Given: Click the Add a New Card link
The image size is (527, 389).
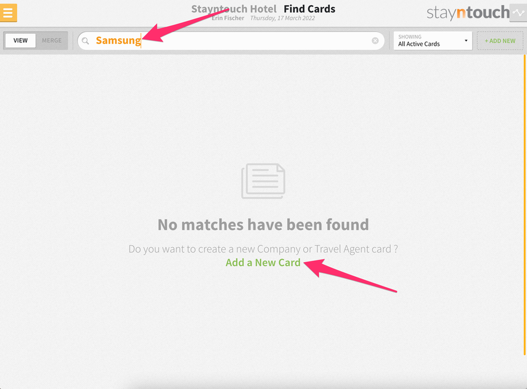Looking at the screenshot, I should 263,263.
